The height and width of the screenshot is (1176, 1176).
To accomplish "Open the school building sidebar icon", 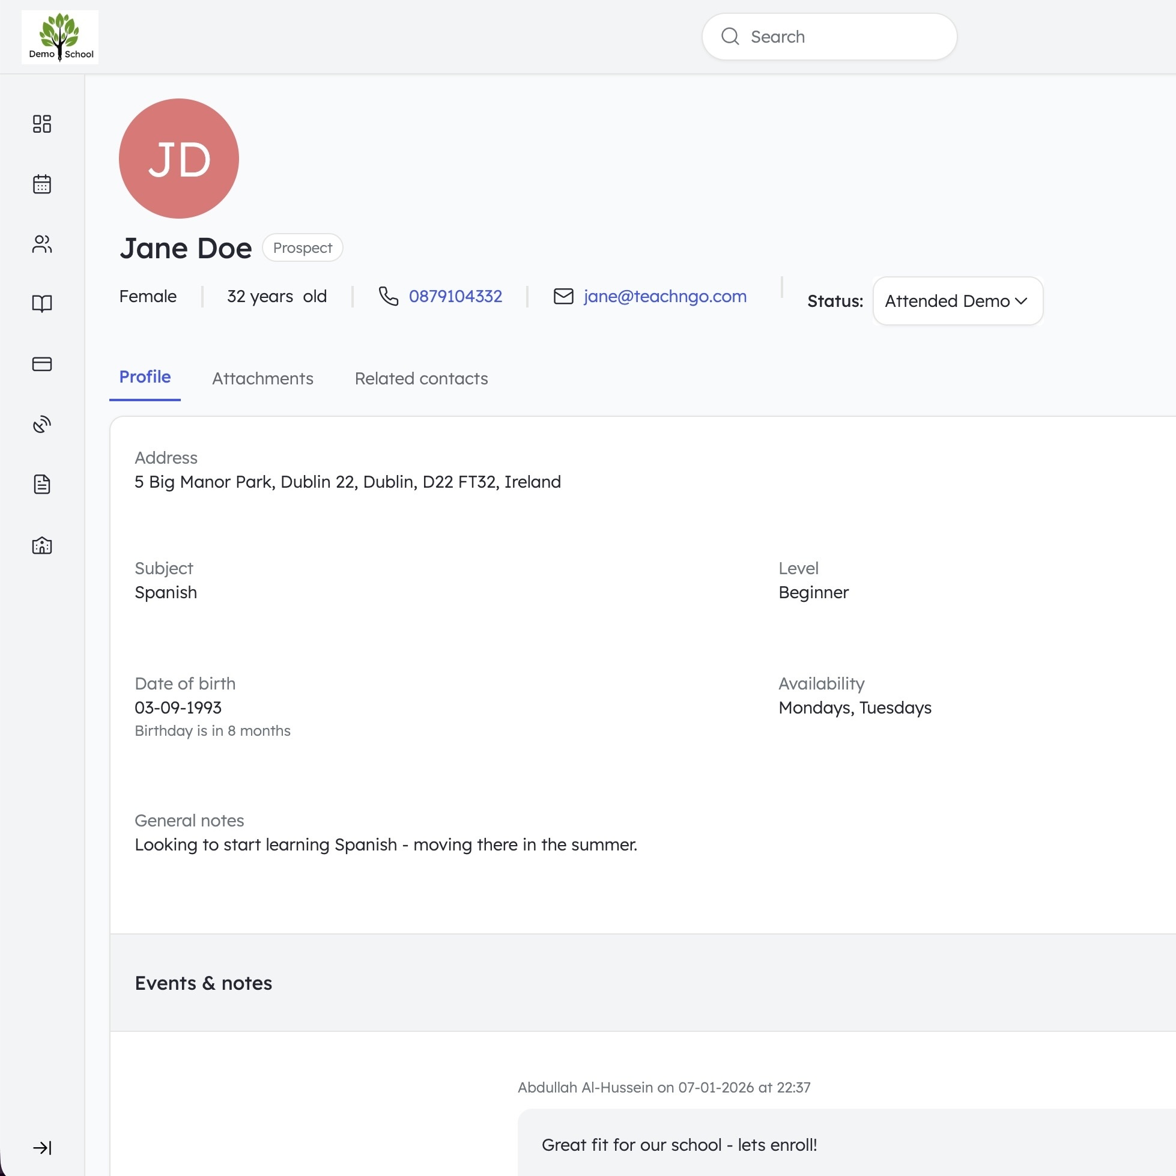I will click(x=42, y=545).
